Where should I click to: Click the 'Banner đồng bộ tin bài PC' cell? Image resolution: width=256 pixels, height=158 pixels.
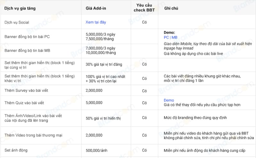[27, 36]
